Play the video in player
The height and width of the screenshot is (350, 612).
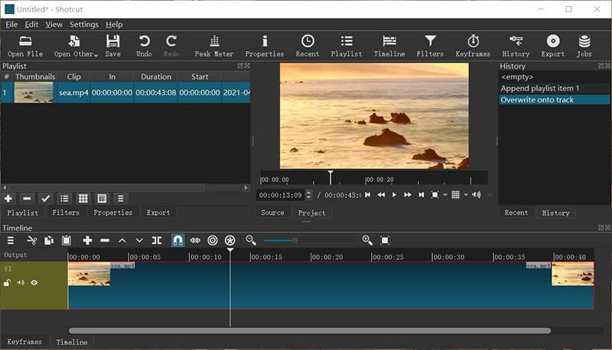click(394, 195)
